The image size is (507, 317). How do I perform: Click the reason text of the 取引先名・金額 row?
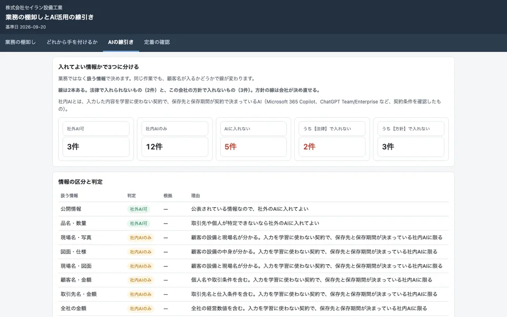click(x=314, y=294)
